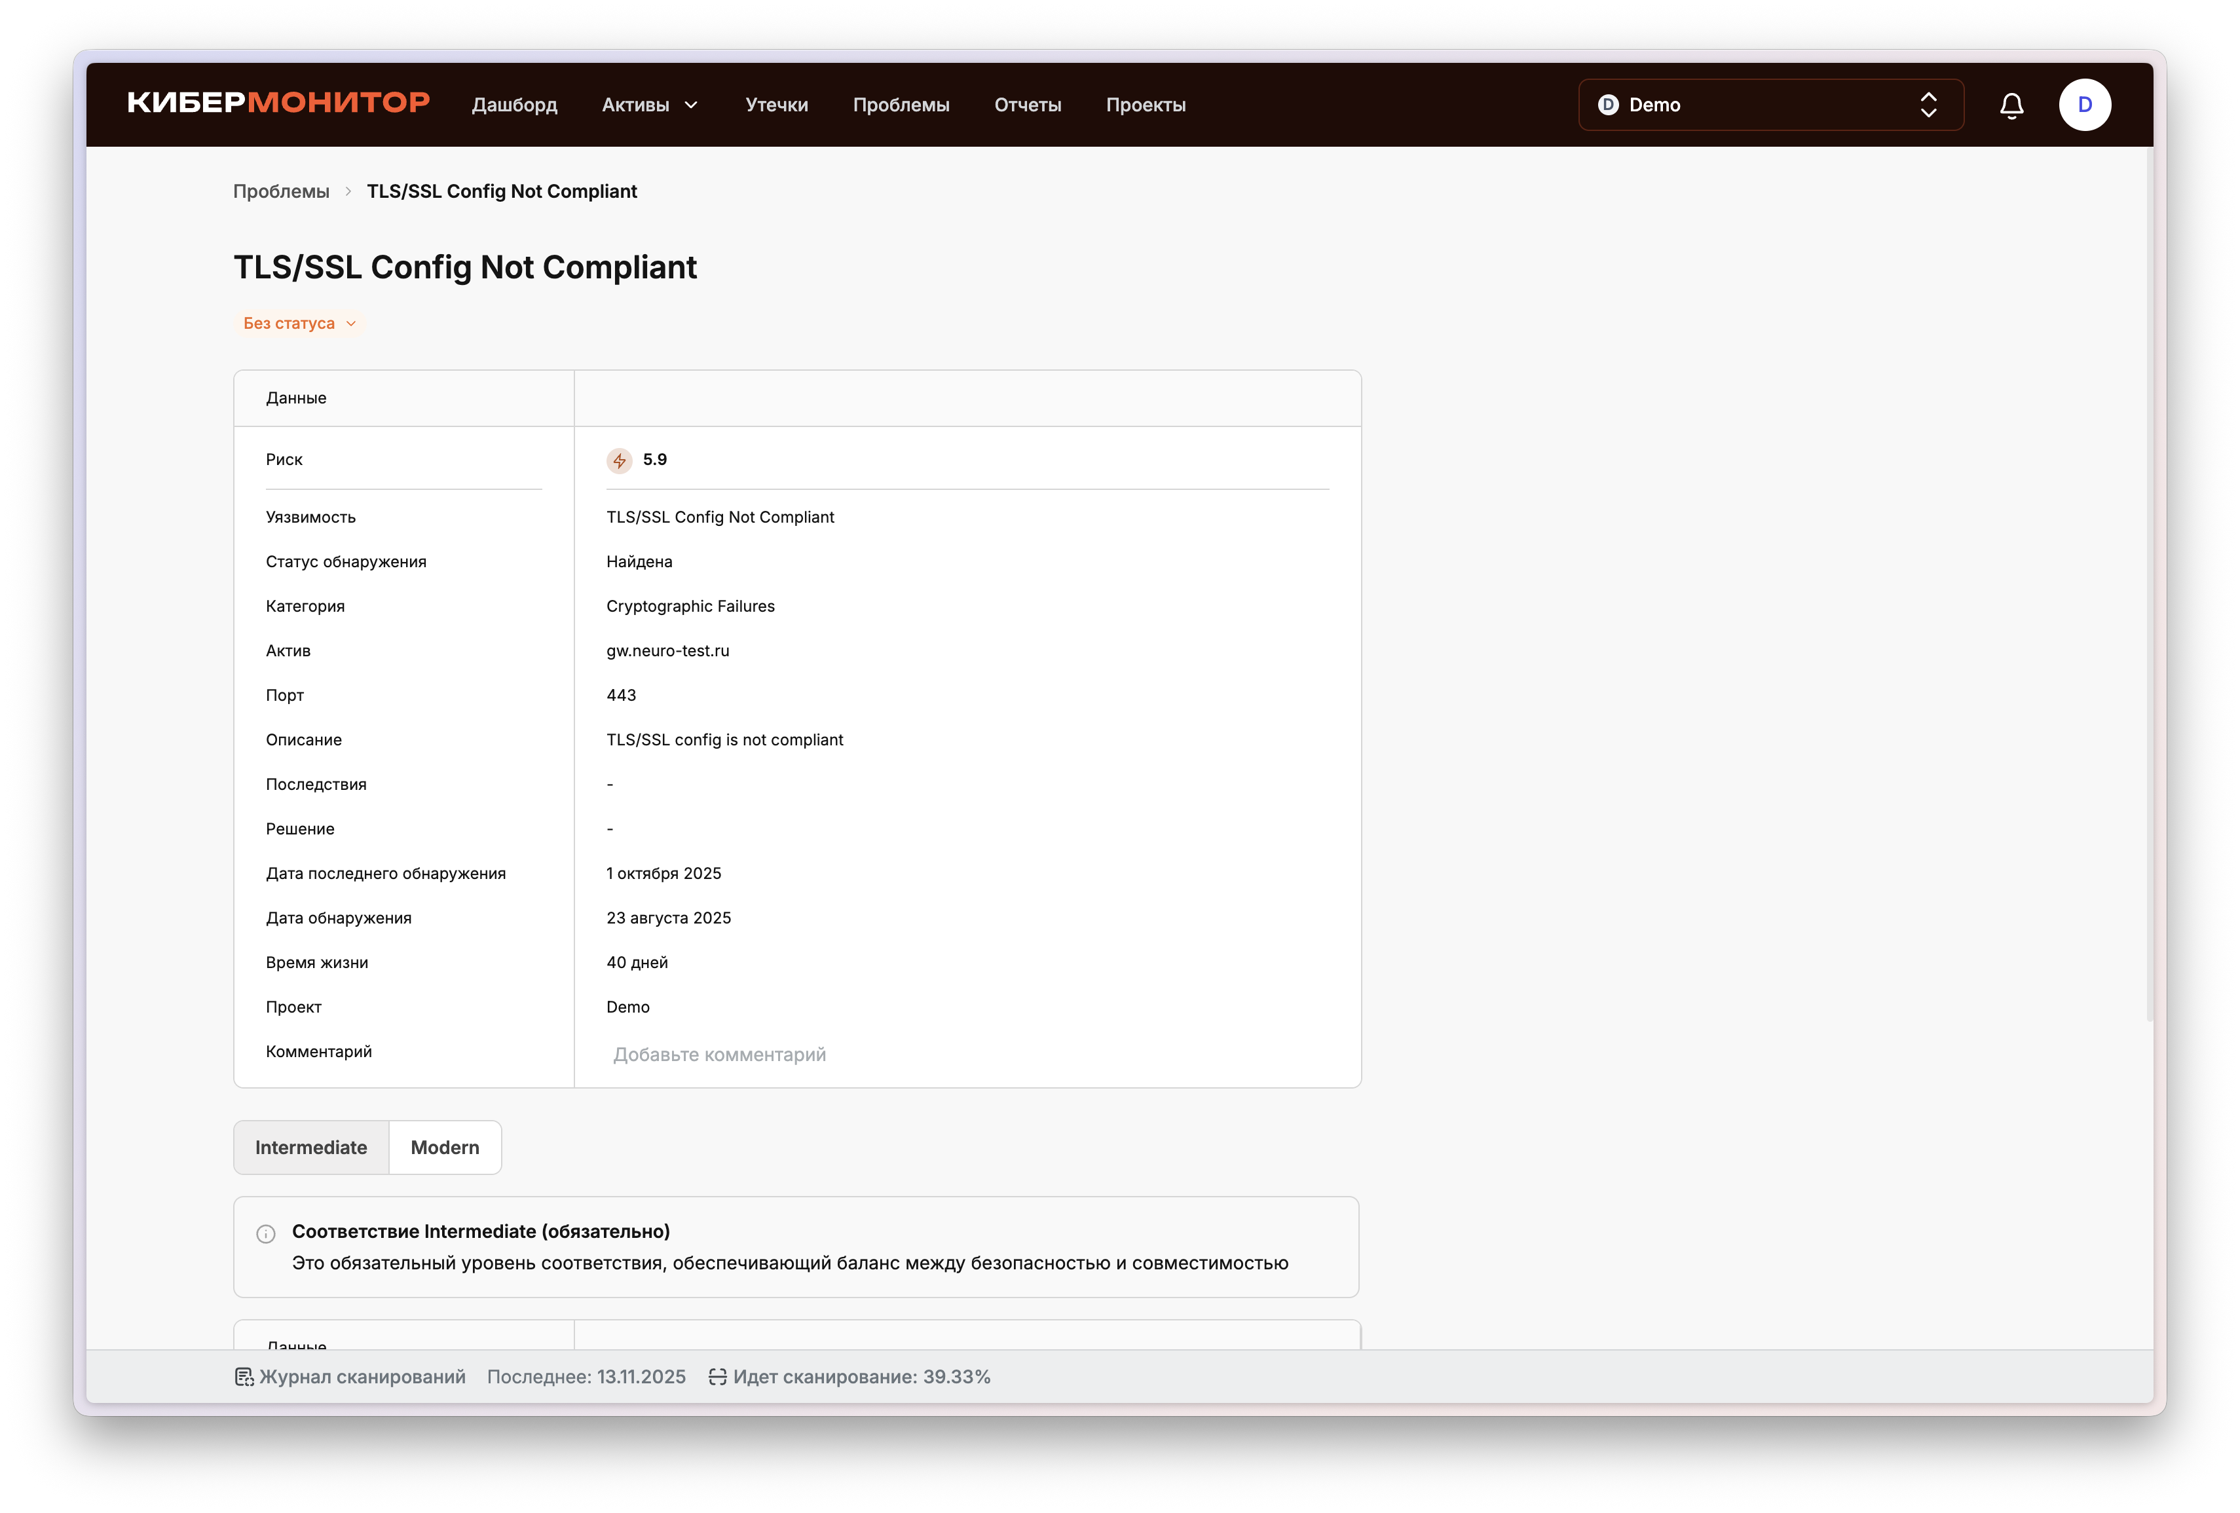
Task: Open Журнал сканирований link
Action: coord(362,1377)
